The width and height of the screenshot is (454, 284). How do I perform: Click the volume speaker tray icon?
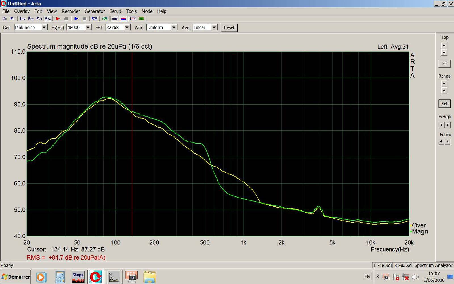[415, 277]
